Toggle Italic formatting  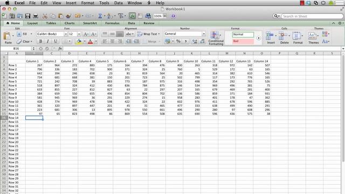click(x=48, y=41)
